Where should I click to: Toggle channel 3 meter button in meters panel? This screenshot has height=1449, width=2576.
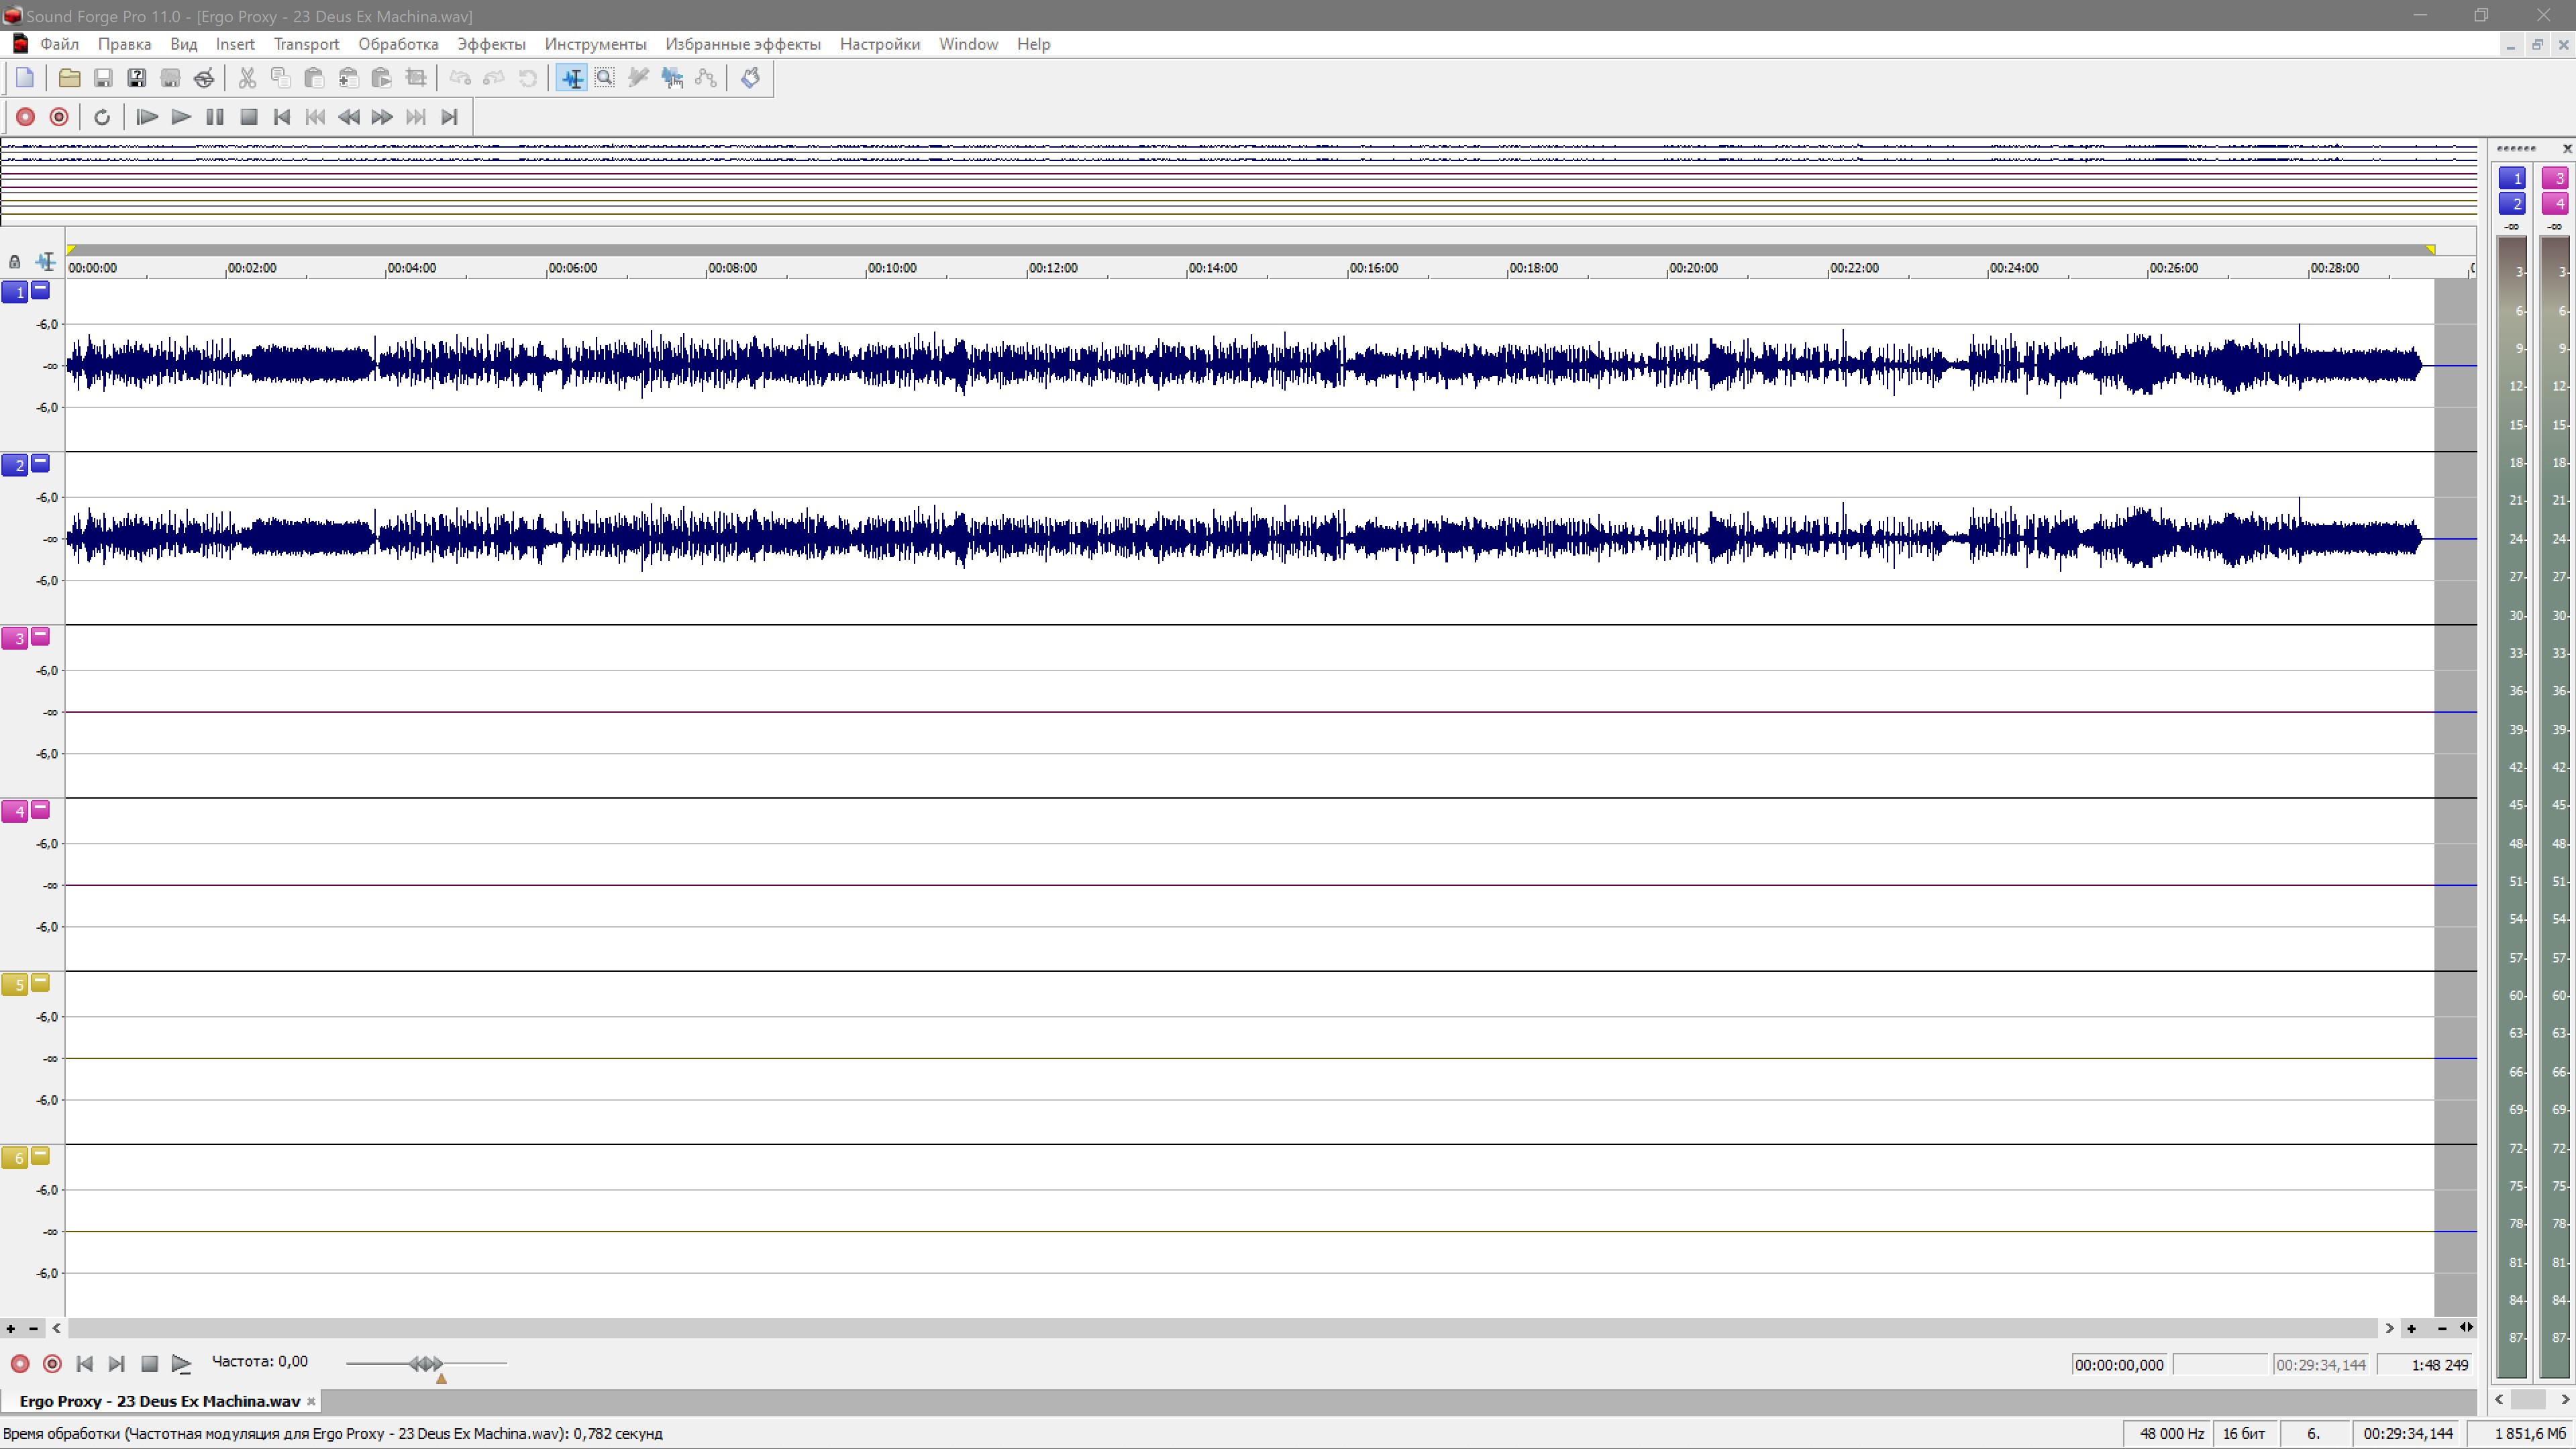pos(2555,178)
